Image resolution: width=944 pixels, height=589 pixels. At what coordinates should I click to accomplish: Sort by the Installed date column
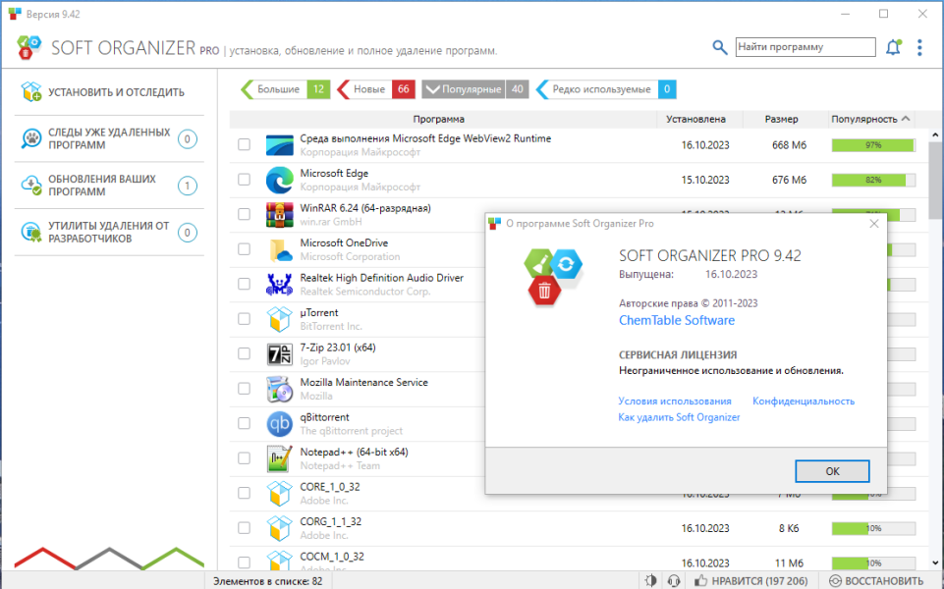coord(695,119)
